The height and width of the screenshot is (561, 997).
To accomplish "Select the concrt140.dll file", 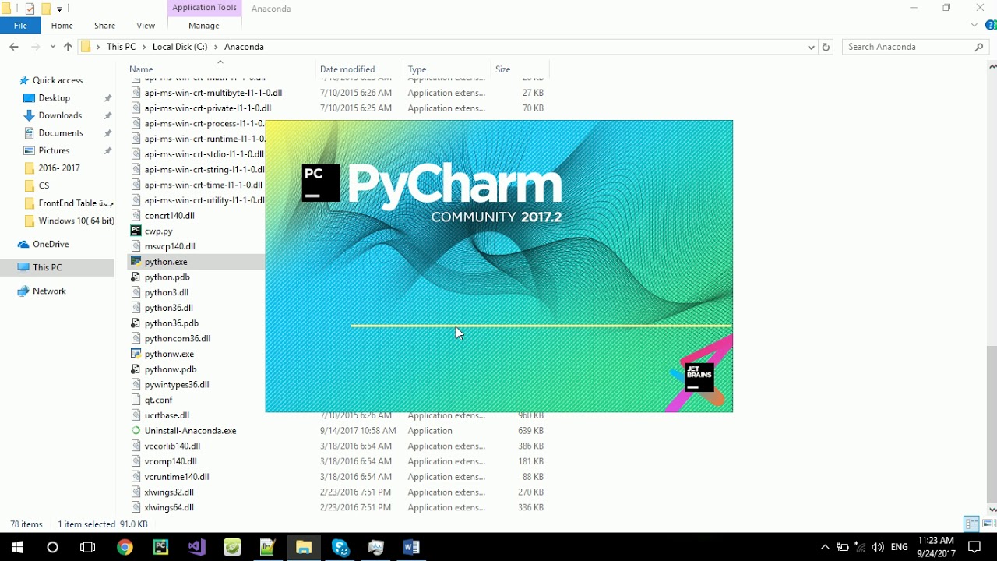I will click(x=169, y=216).
